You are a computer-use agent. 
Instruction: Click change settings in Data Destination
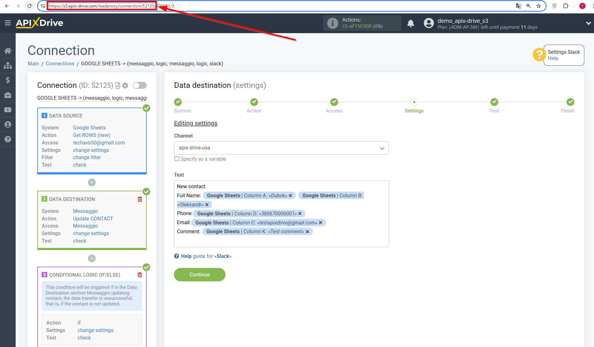[x=91, y=233]
